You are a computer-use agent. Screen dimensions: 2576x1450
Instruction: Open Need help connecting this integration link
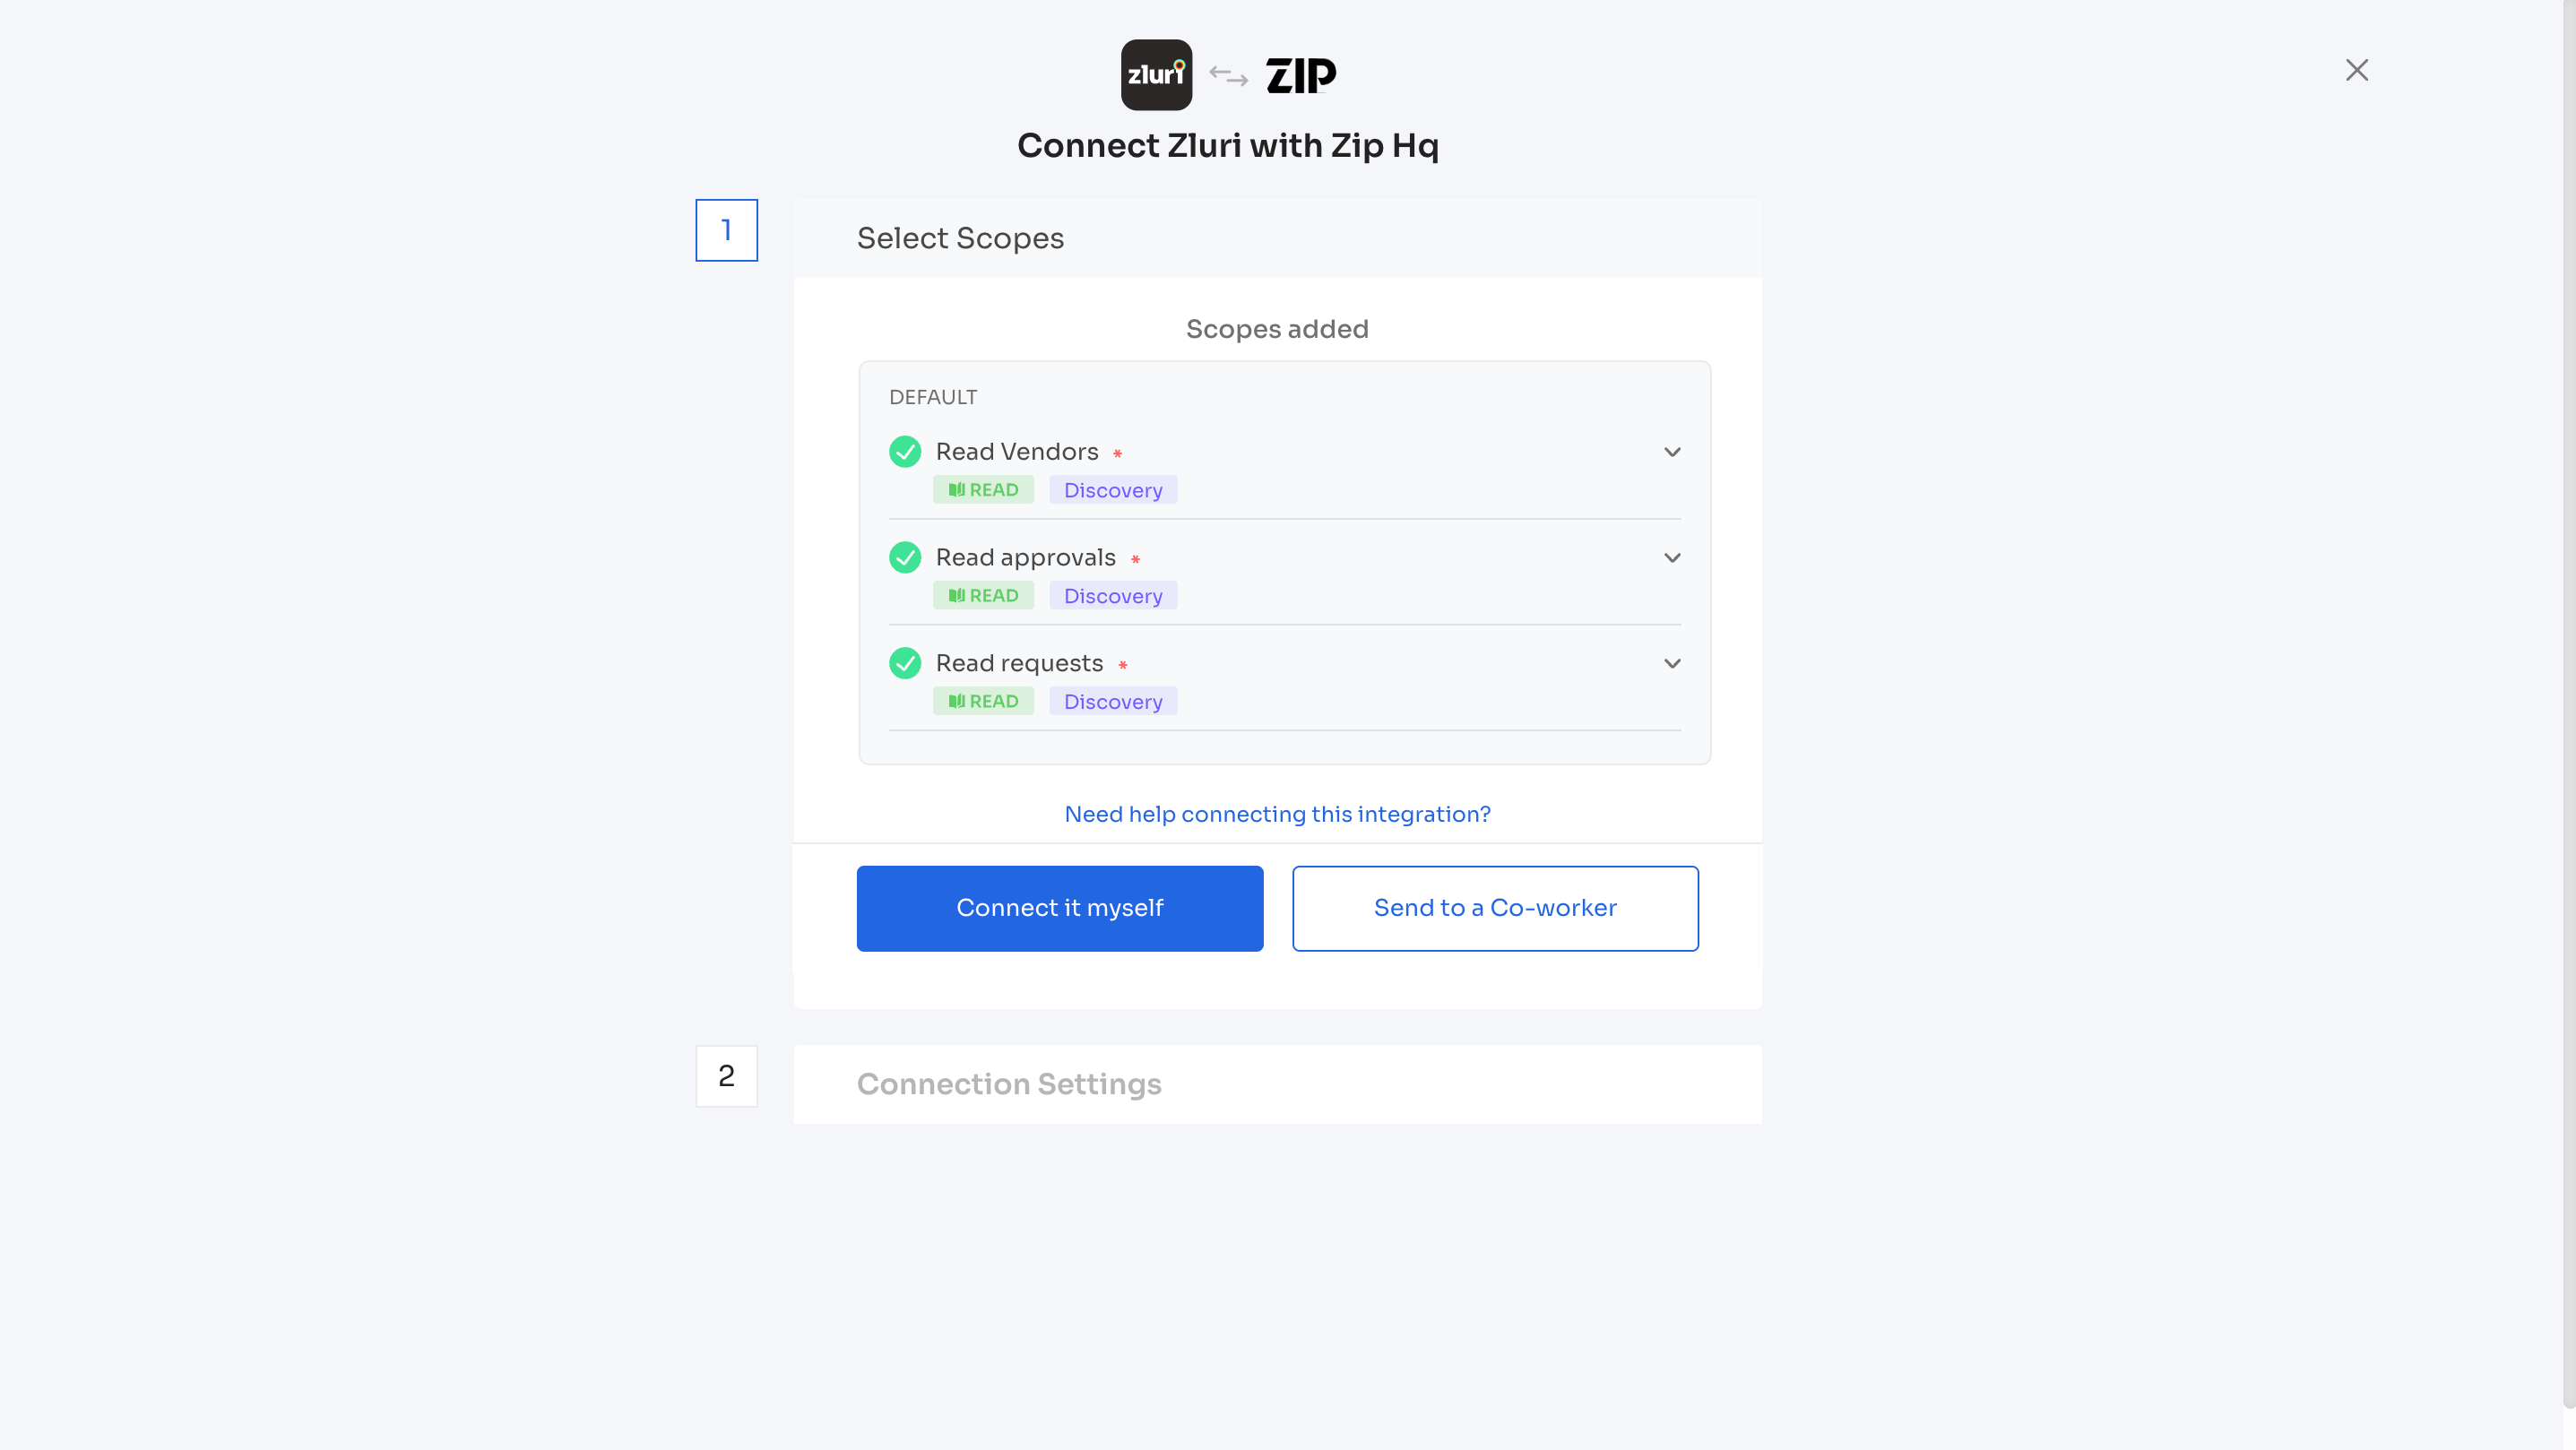tap(1277, 814)
